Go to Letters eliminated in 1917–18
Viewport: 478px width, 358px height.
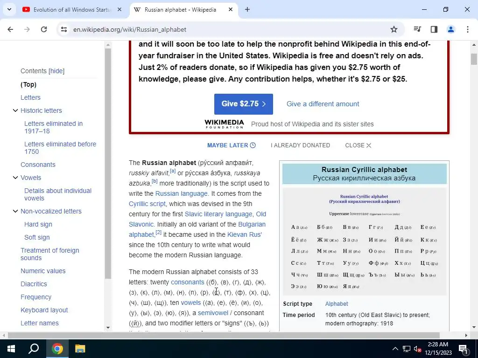click(53, 127)
